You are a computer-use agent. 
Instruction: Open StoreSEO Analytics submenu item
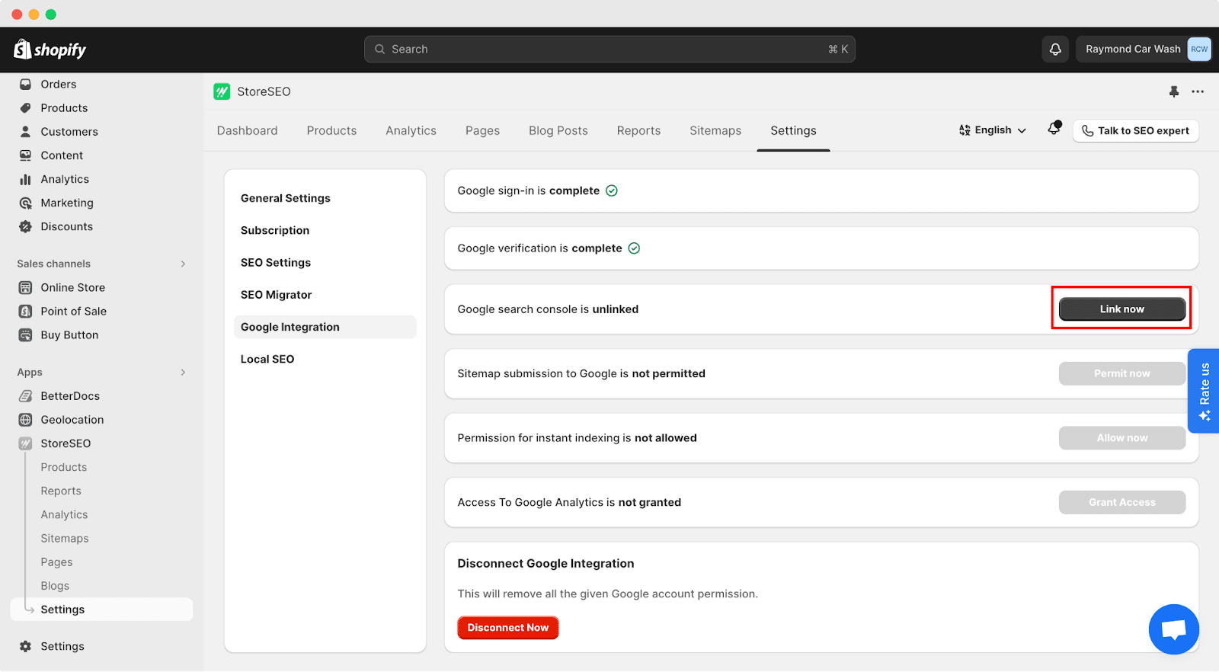pos(64,514)
